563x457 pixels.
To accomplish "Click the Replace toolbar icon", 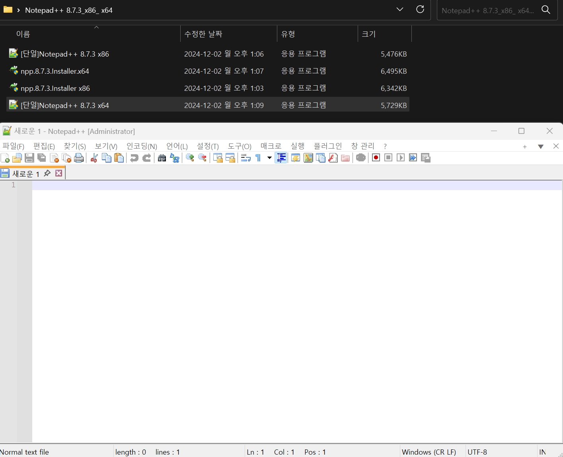I will 174,158.
